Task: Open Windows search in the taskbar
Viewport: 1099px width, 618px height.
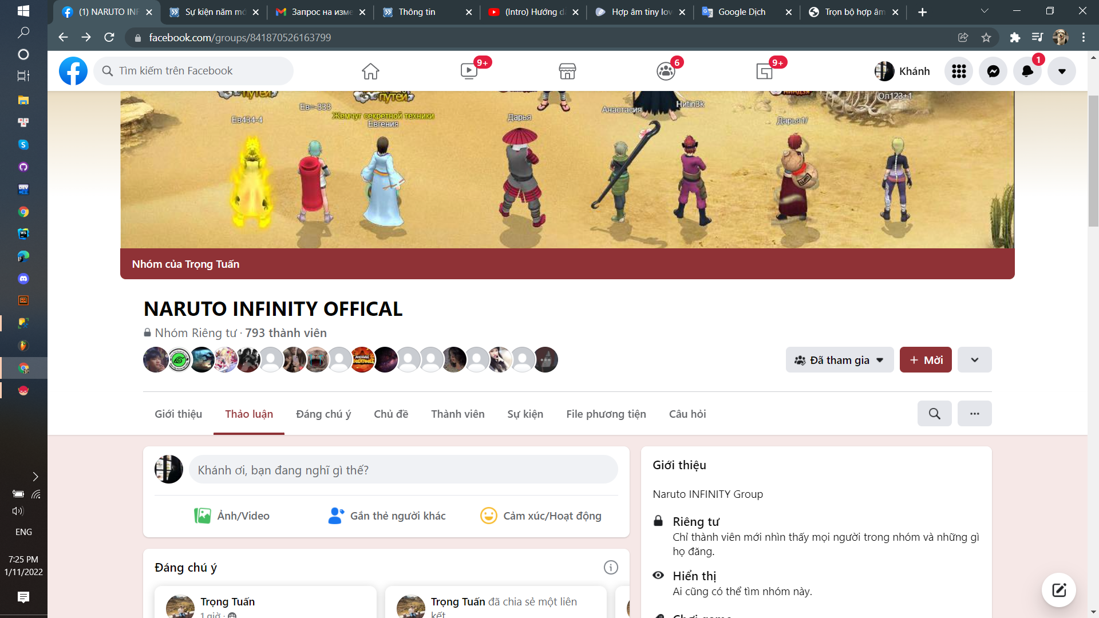Action: point(23,33)
